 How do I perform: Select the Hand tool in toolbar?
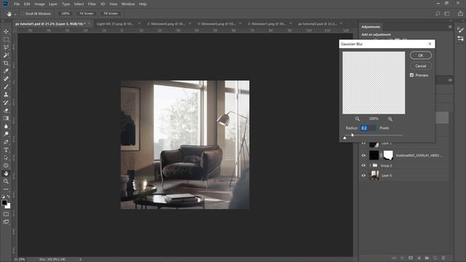click(x=6, y=173)
